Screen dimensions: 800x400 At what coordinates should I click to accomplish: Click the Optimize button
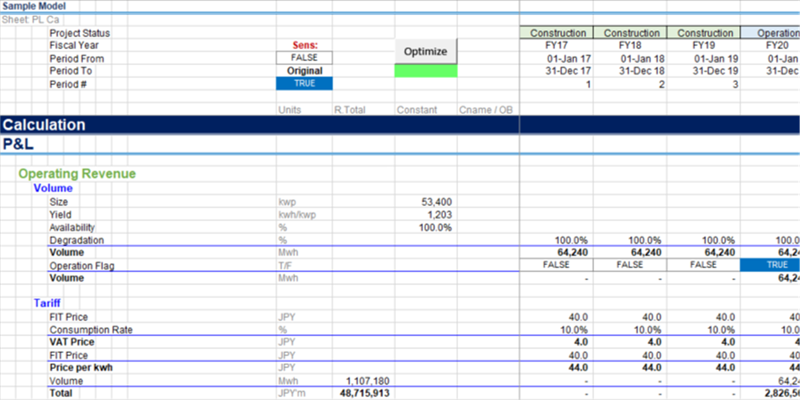pyautogui.click(x=425, y=51)
